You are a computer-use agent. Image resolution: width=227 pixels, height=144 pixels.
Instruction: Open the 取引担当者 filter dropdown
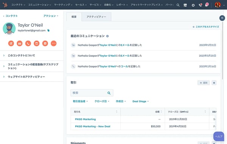click(80, 101)
